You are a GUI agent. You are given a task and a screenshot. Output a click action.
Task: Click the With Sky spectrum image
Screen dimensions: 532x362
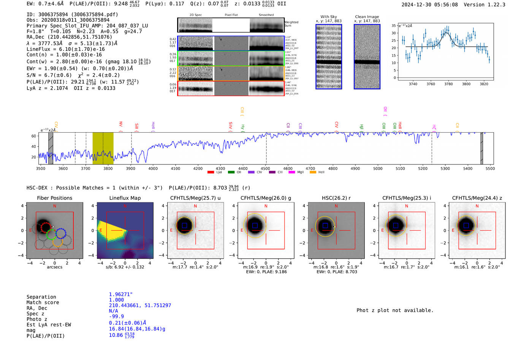[329, 57]
